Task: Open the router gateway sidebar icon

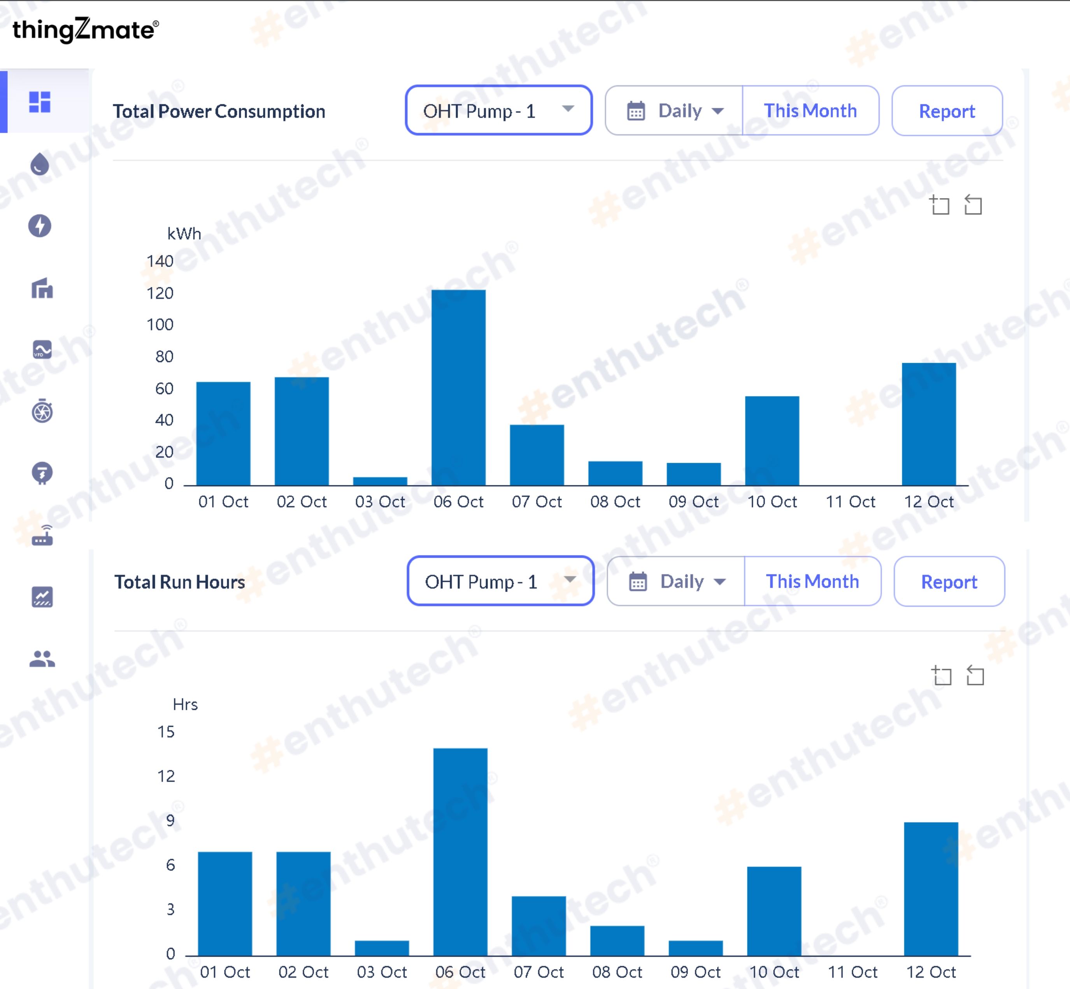Action: 42,535
